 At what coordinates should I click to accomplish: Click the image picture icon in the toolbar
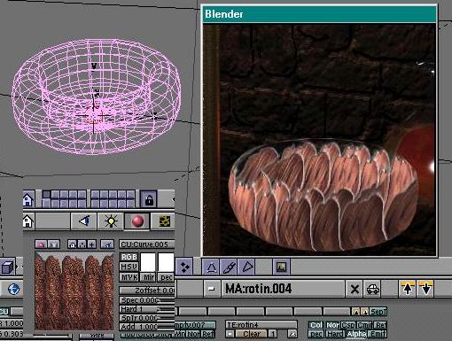coord(281,267)
